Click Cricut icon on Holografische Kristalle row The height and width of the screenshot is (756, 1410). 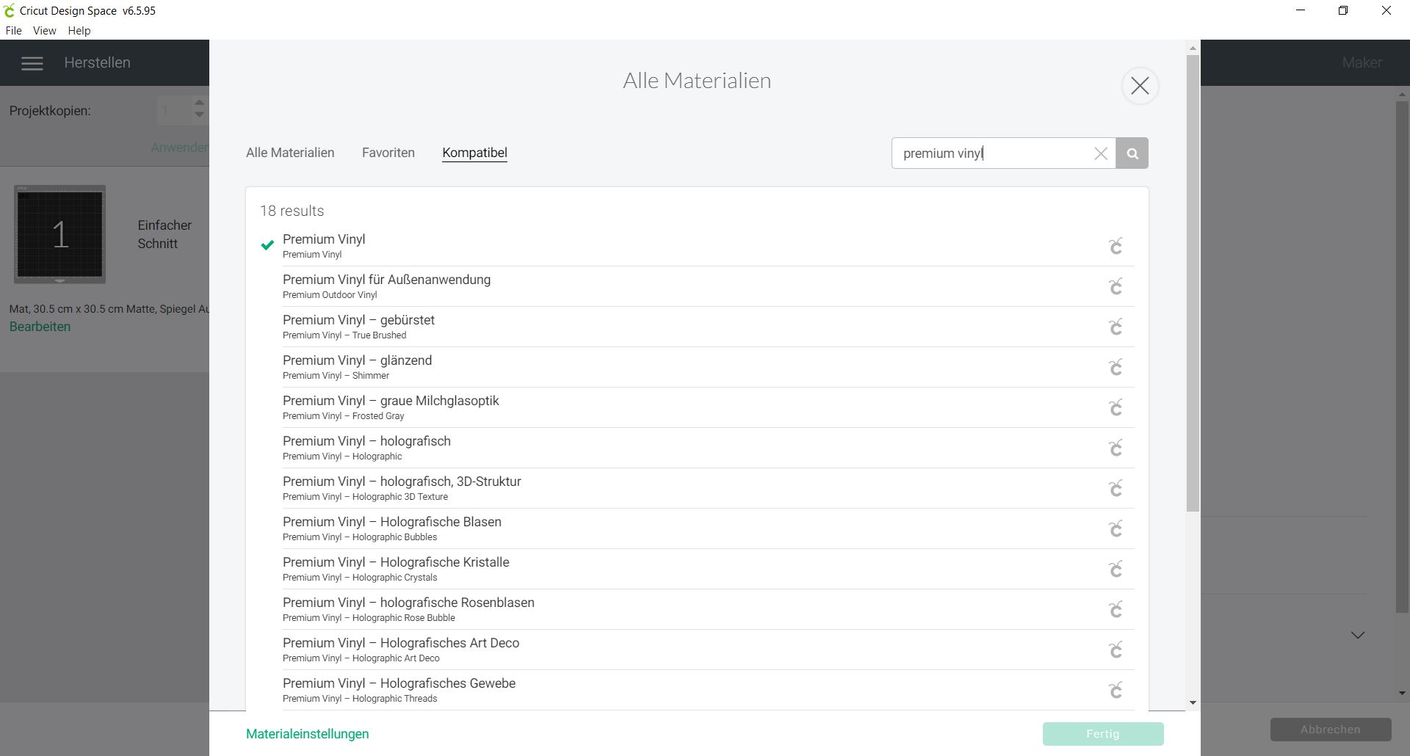click(1116, 569)
